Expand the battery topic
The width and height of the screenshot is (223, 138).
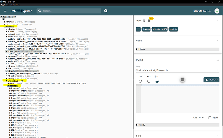click(x=6, y=78)
